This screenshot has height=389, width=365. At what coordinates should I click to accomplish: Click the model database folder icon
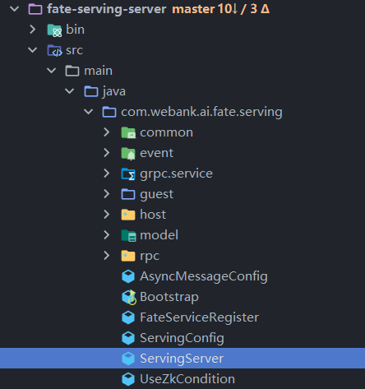(x=128, y=235)
